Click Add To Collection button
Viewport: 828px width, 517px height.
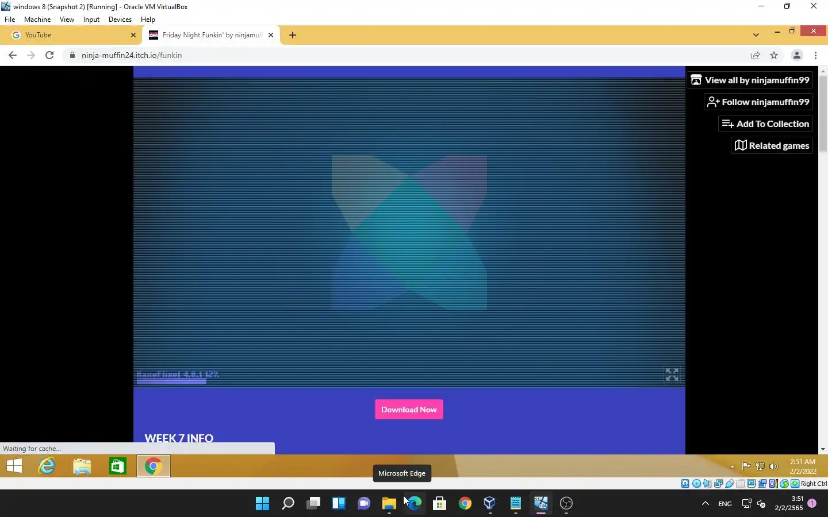(x=765, y=124)
